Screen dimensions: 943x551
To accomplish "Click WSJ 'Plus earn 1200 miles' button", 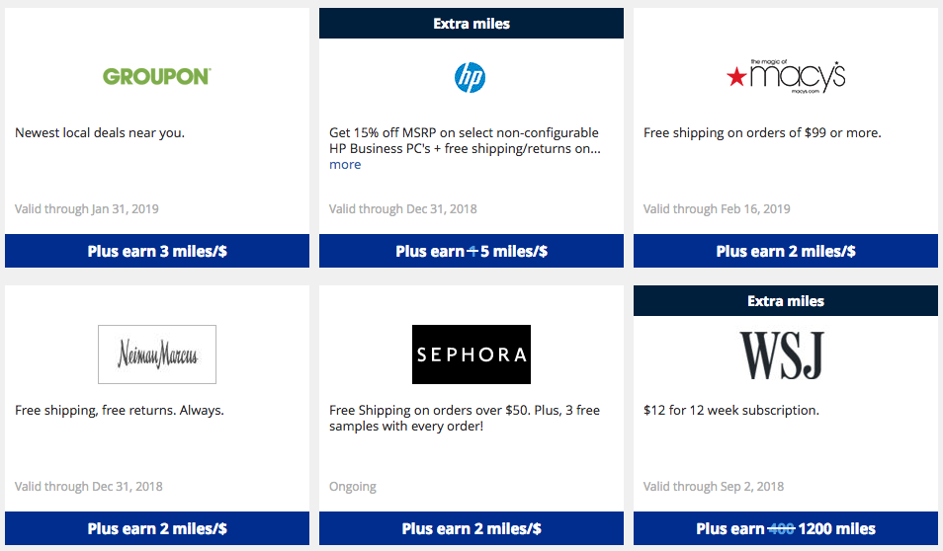I will 786,528.
